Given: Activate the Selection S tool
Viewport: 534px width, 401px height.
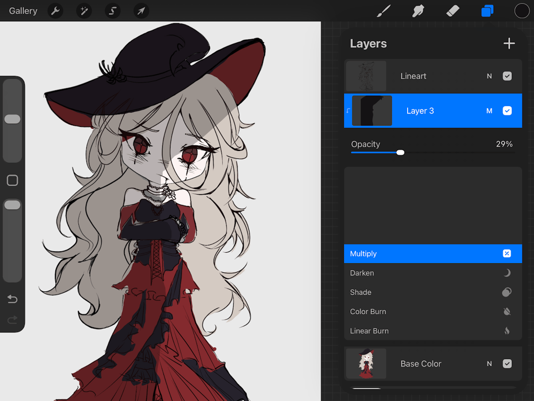Looking at the screenshot, I should tap(112, 11).
